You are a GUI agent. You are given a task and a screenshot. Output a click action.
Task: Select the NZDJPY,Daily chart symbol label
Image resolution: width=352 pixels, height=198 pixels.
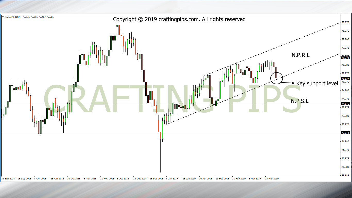pos(13,17)
